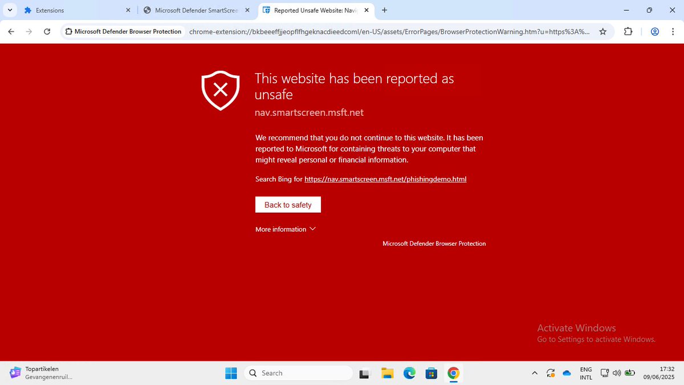684x385 pixels.
Task: Click the nav.smartscreen.msft.net domain text
Action: click(309, 112)
